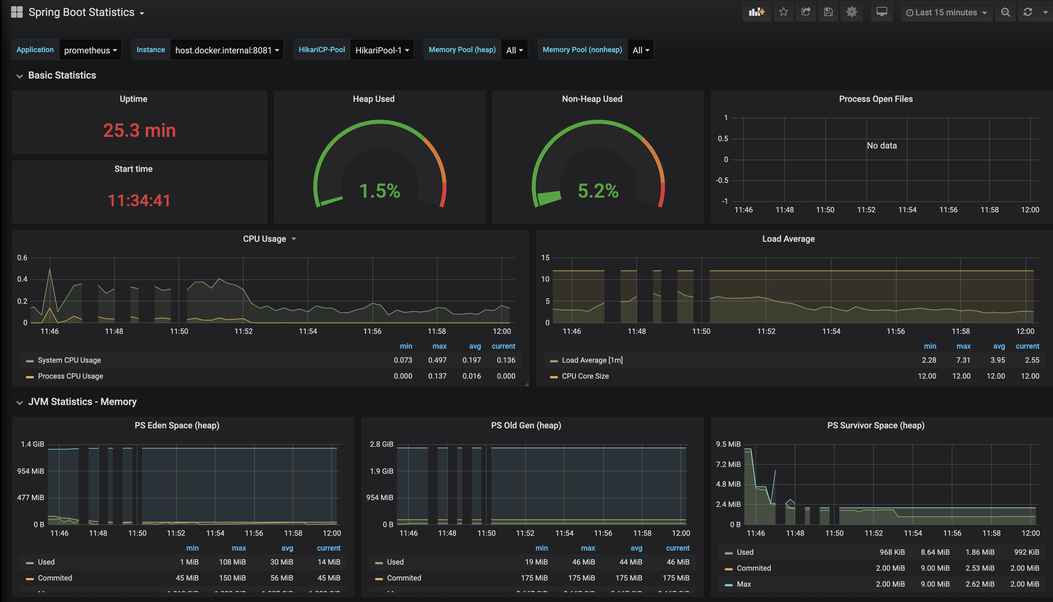Zoom out time range with magnifier icon

click(x=1005, y=12)
